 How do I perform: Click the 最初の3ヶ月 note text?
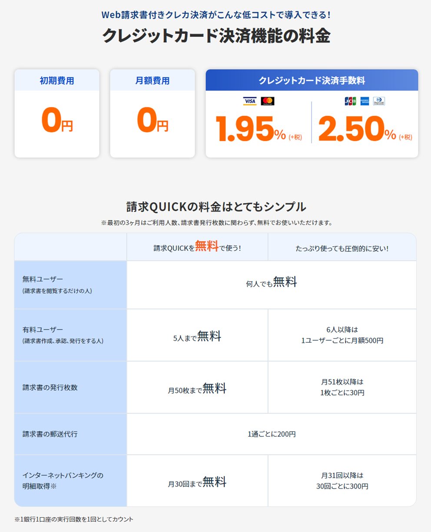pos(216,223)
